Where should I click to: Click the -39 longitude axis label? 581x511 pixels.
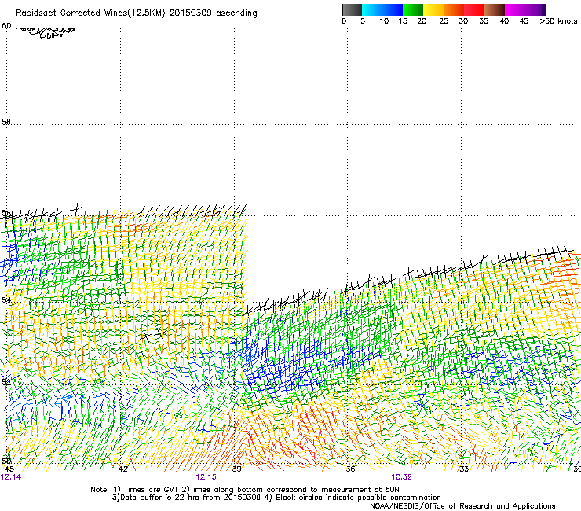[x=234, y=469]
